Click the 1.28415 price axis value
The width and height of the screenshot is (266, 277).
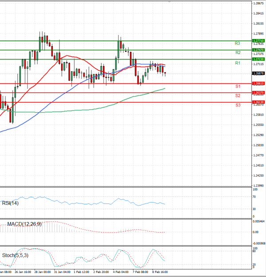pyautogui.click(x=258, y=13)
